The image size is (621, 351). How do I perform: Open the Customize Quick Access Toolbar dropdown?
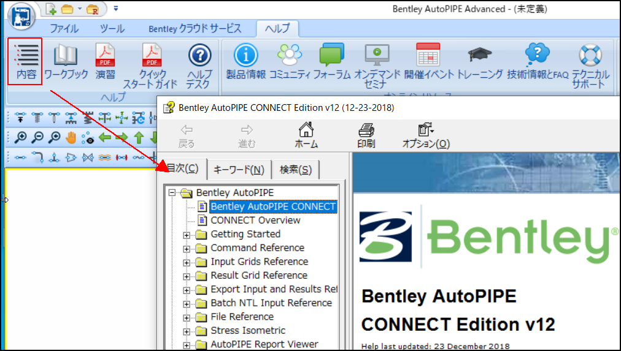[115, 8]
